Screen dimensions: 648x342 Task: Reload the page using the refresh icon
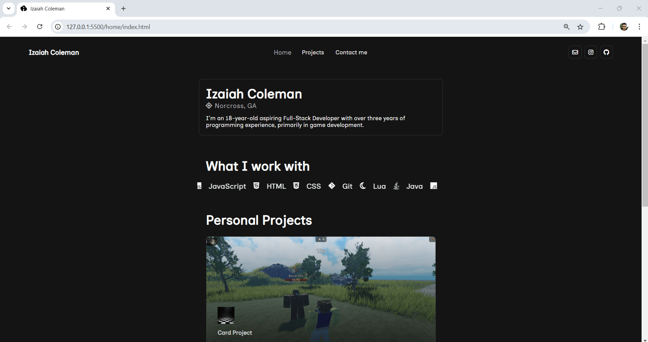coord(40,27)
